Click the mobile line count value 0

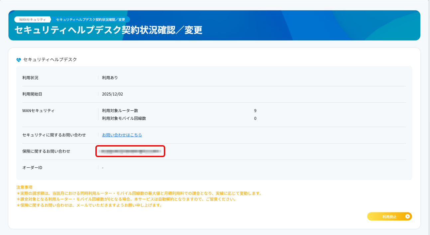click(255, 118)
